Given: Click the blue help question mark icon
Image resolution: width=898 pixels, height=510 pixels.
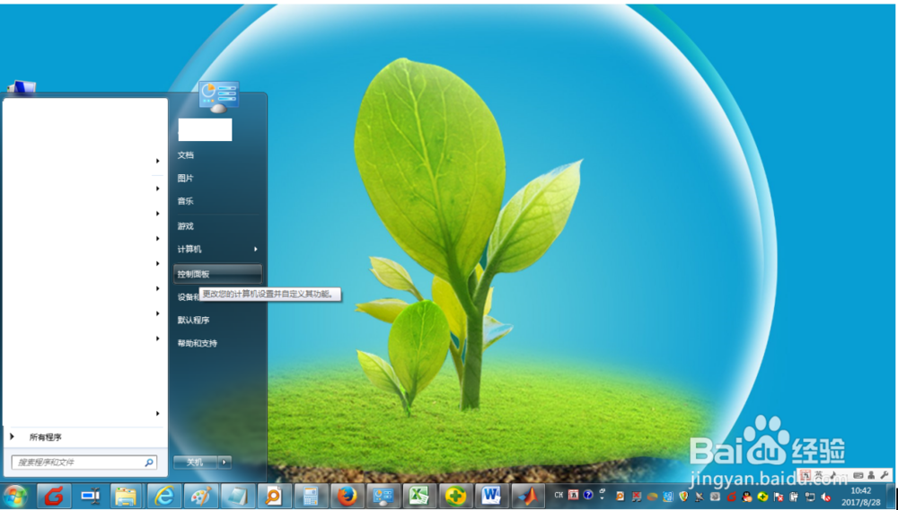Looking at the screenshot, I should click(x=588, y=495).
